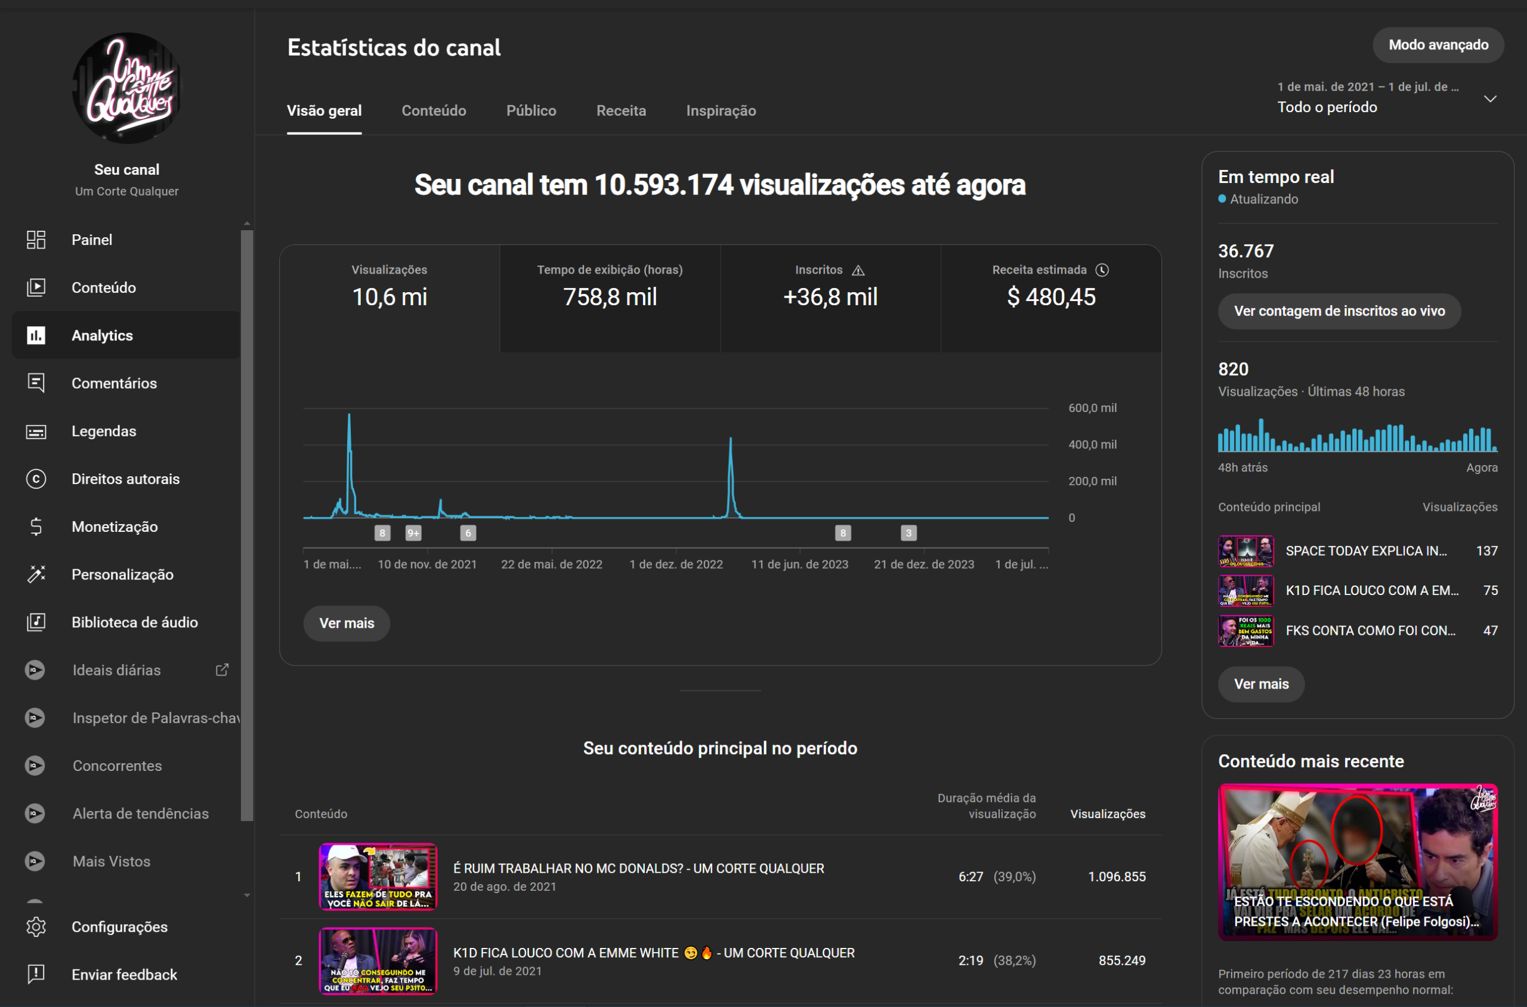Click the external link icon beside Ideais diárias
This screenshot has height=1007, width=1527.
(222, 670)
